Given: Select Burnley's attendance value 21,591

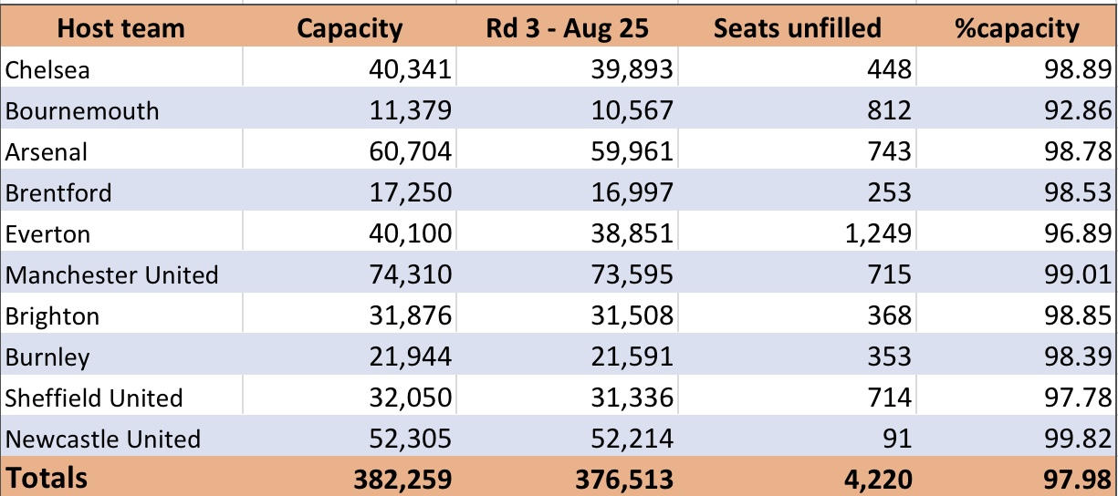Looking at the screenshot, I should click(567, 357).
